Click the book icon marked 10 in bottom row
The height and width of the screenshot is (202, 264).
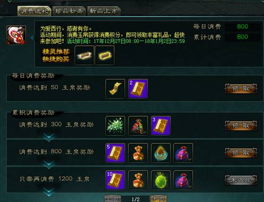point(115,180)
